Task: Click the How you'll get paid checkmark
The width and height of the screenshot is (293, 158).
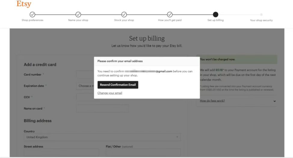Action: 170,14
